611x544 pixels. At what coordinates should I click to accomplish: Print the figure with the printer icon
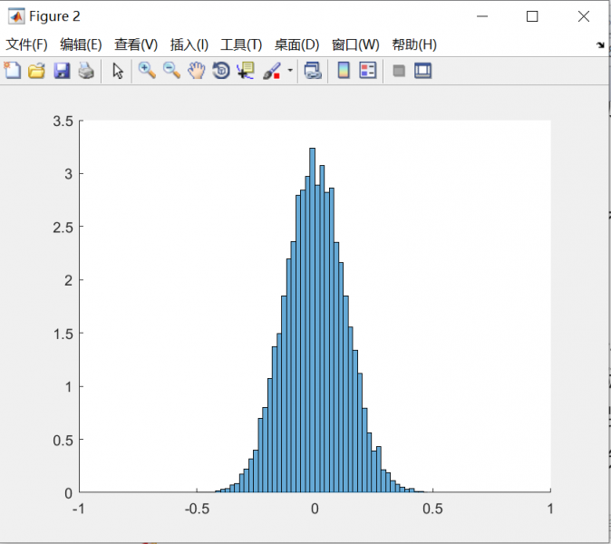(85, 71)
